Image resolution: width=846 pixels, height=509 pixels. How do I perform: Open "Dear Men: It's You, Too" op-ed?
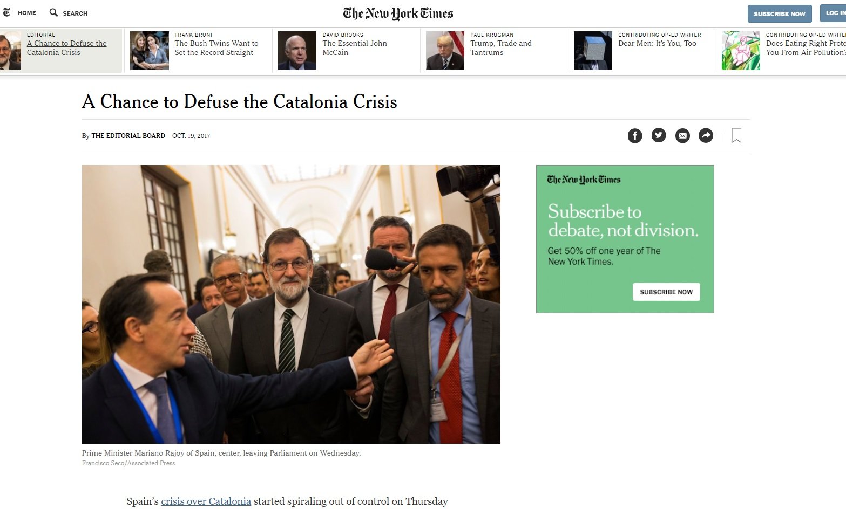pos(657,43)
